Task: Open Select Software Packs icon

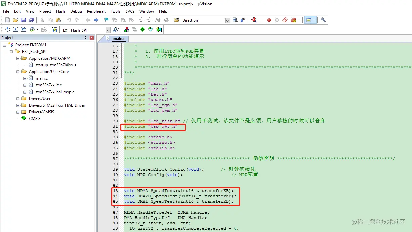Action: pos(151,30)
